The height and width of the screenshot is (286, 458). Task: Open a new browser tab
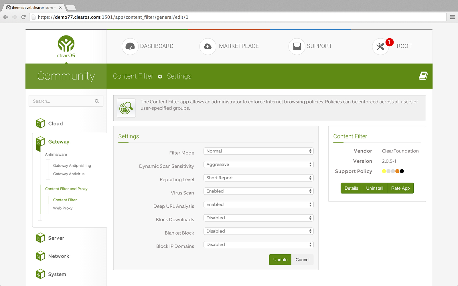[71, 8]
